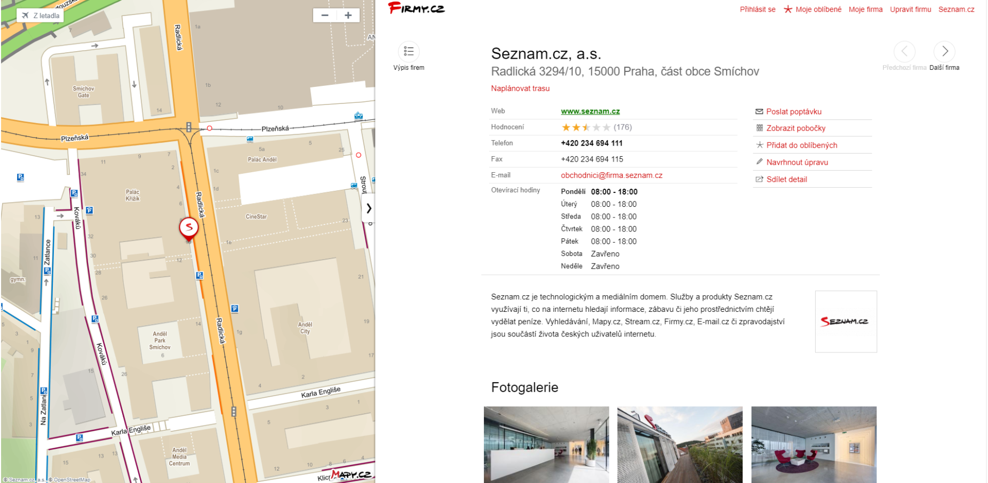Screen dimensions: 988x483
Task: Switch to 'Z letadla' aerial view
Action: (41, 15)
